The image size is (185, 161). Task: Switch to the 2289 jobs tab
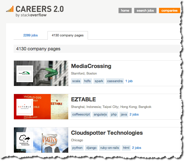[x=30, y=35]
